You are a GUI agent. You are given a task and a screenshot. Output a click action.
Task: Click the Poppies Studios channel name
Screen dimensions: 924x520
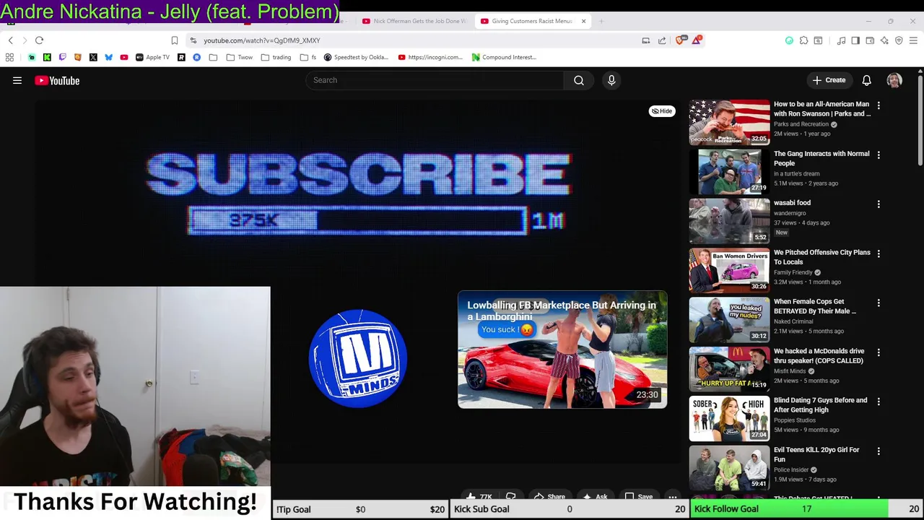click(795, 420)
